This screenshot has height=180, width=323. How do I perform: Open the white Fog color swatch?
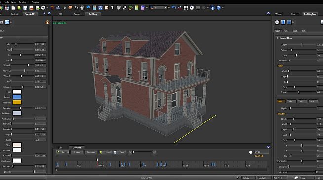17,91
